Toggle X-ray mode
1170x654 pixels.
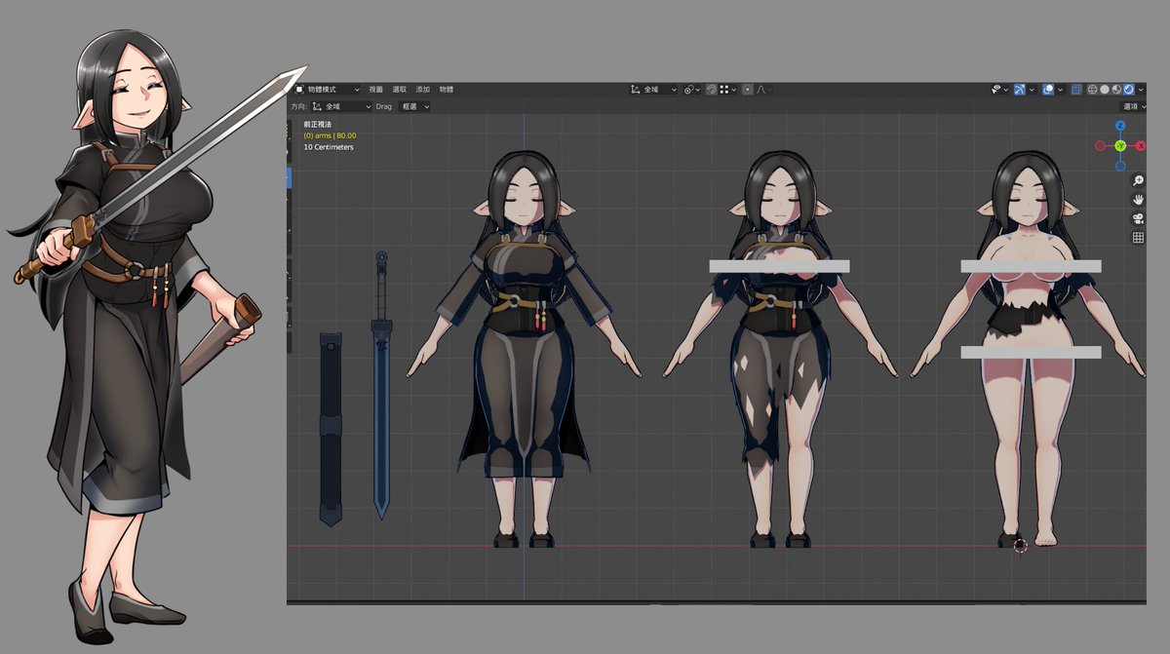click(x=1076, y=90)
